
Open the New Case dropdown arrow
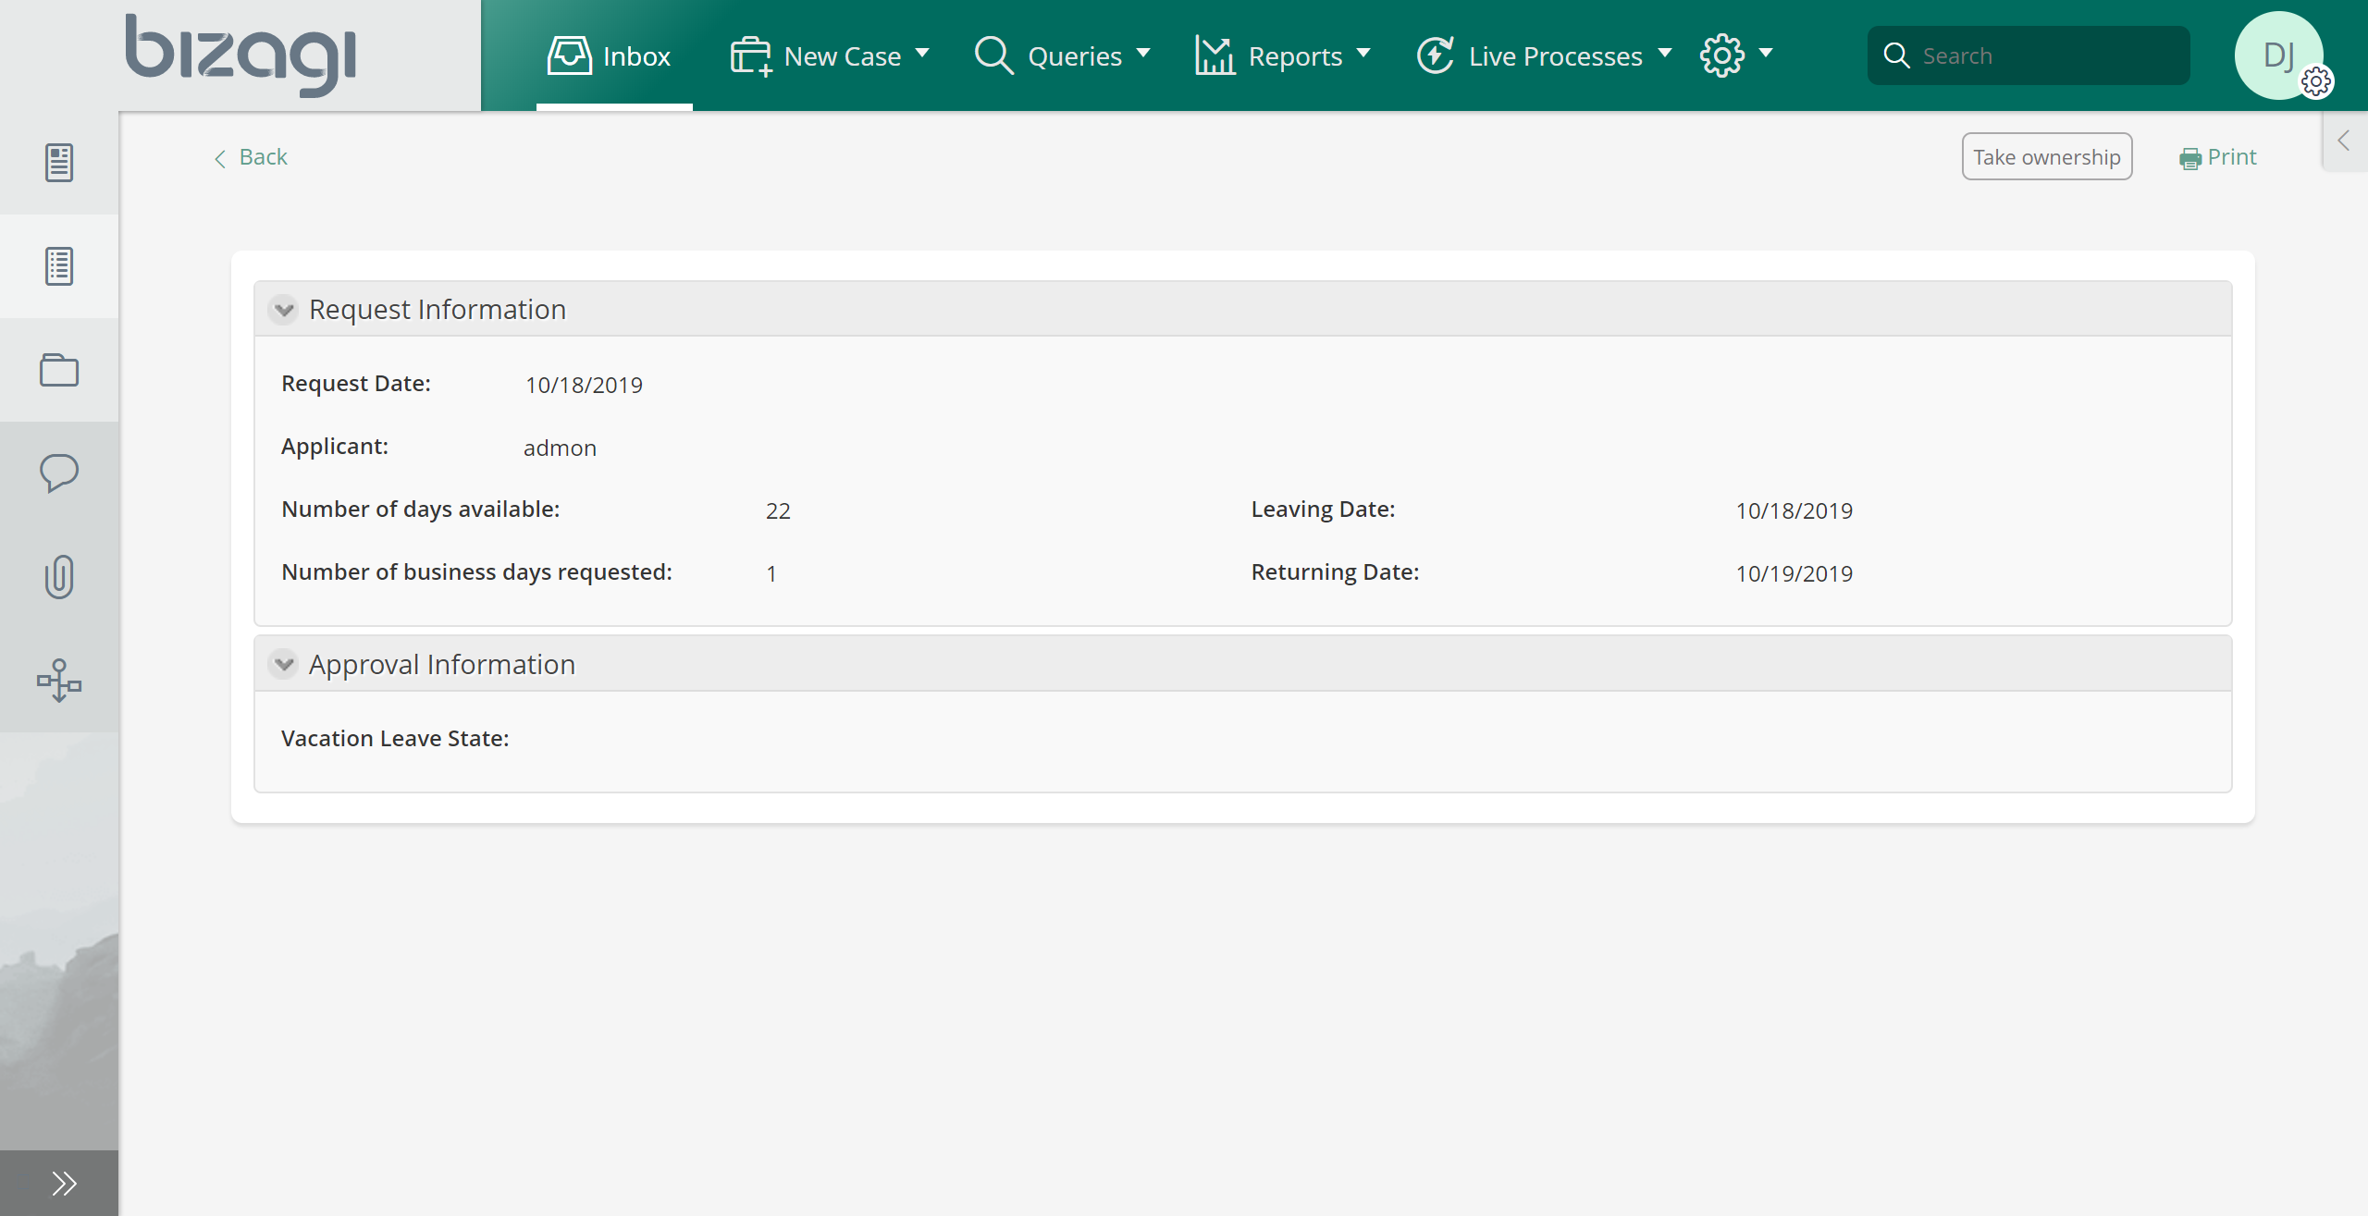[922, 54]
